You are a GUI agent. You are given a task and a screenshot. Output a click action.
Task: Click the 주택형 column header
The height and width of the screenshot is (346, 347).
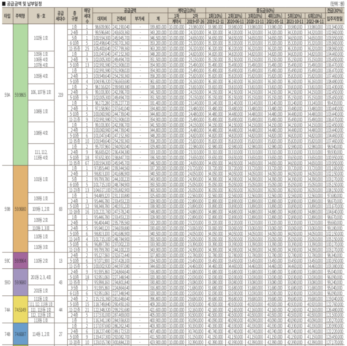pos(20,16)
